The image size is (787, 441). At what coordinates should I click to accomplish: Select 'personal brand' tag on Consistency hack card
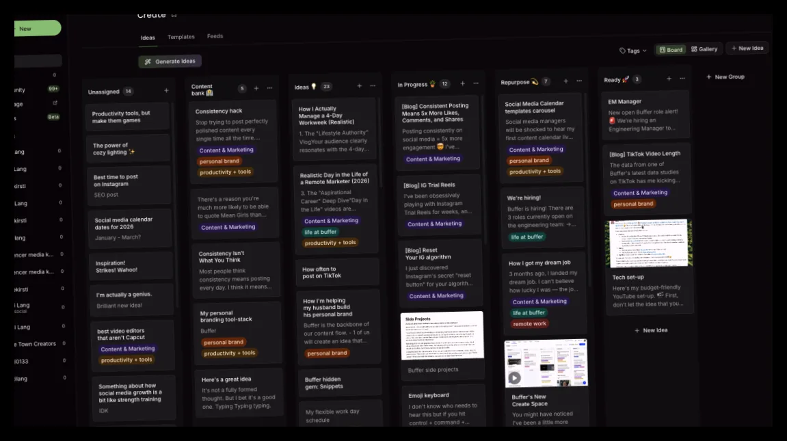pyautogui.click(x=219, y=161)
